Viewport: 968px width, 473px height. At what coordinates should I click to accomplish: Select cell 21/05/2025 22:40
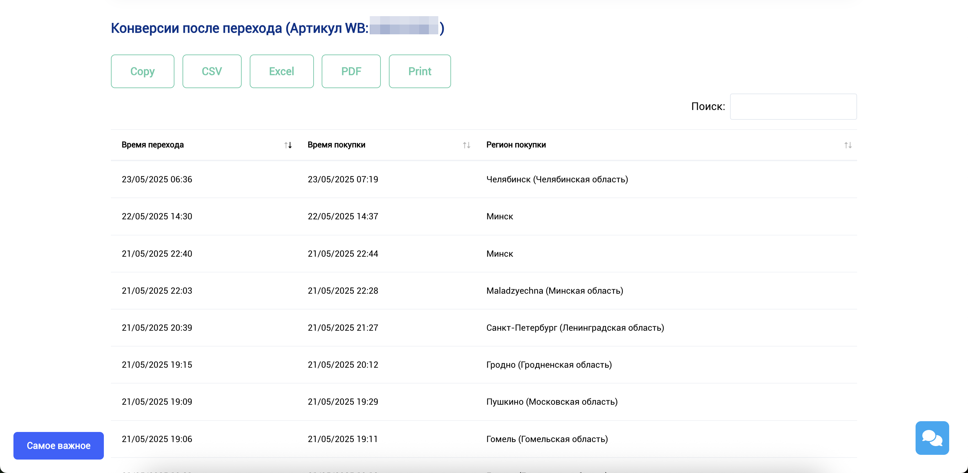coord(157,254)
